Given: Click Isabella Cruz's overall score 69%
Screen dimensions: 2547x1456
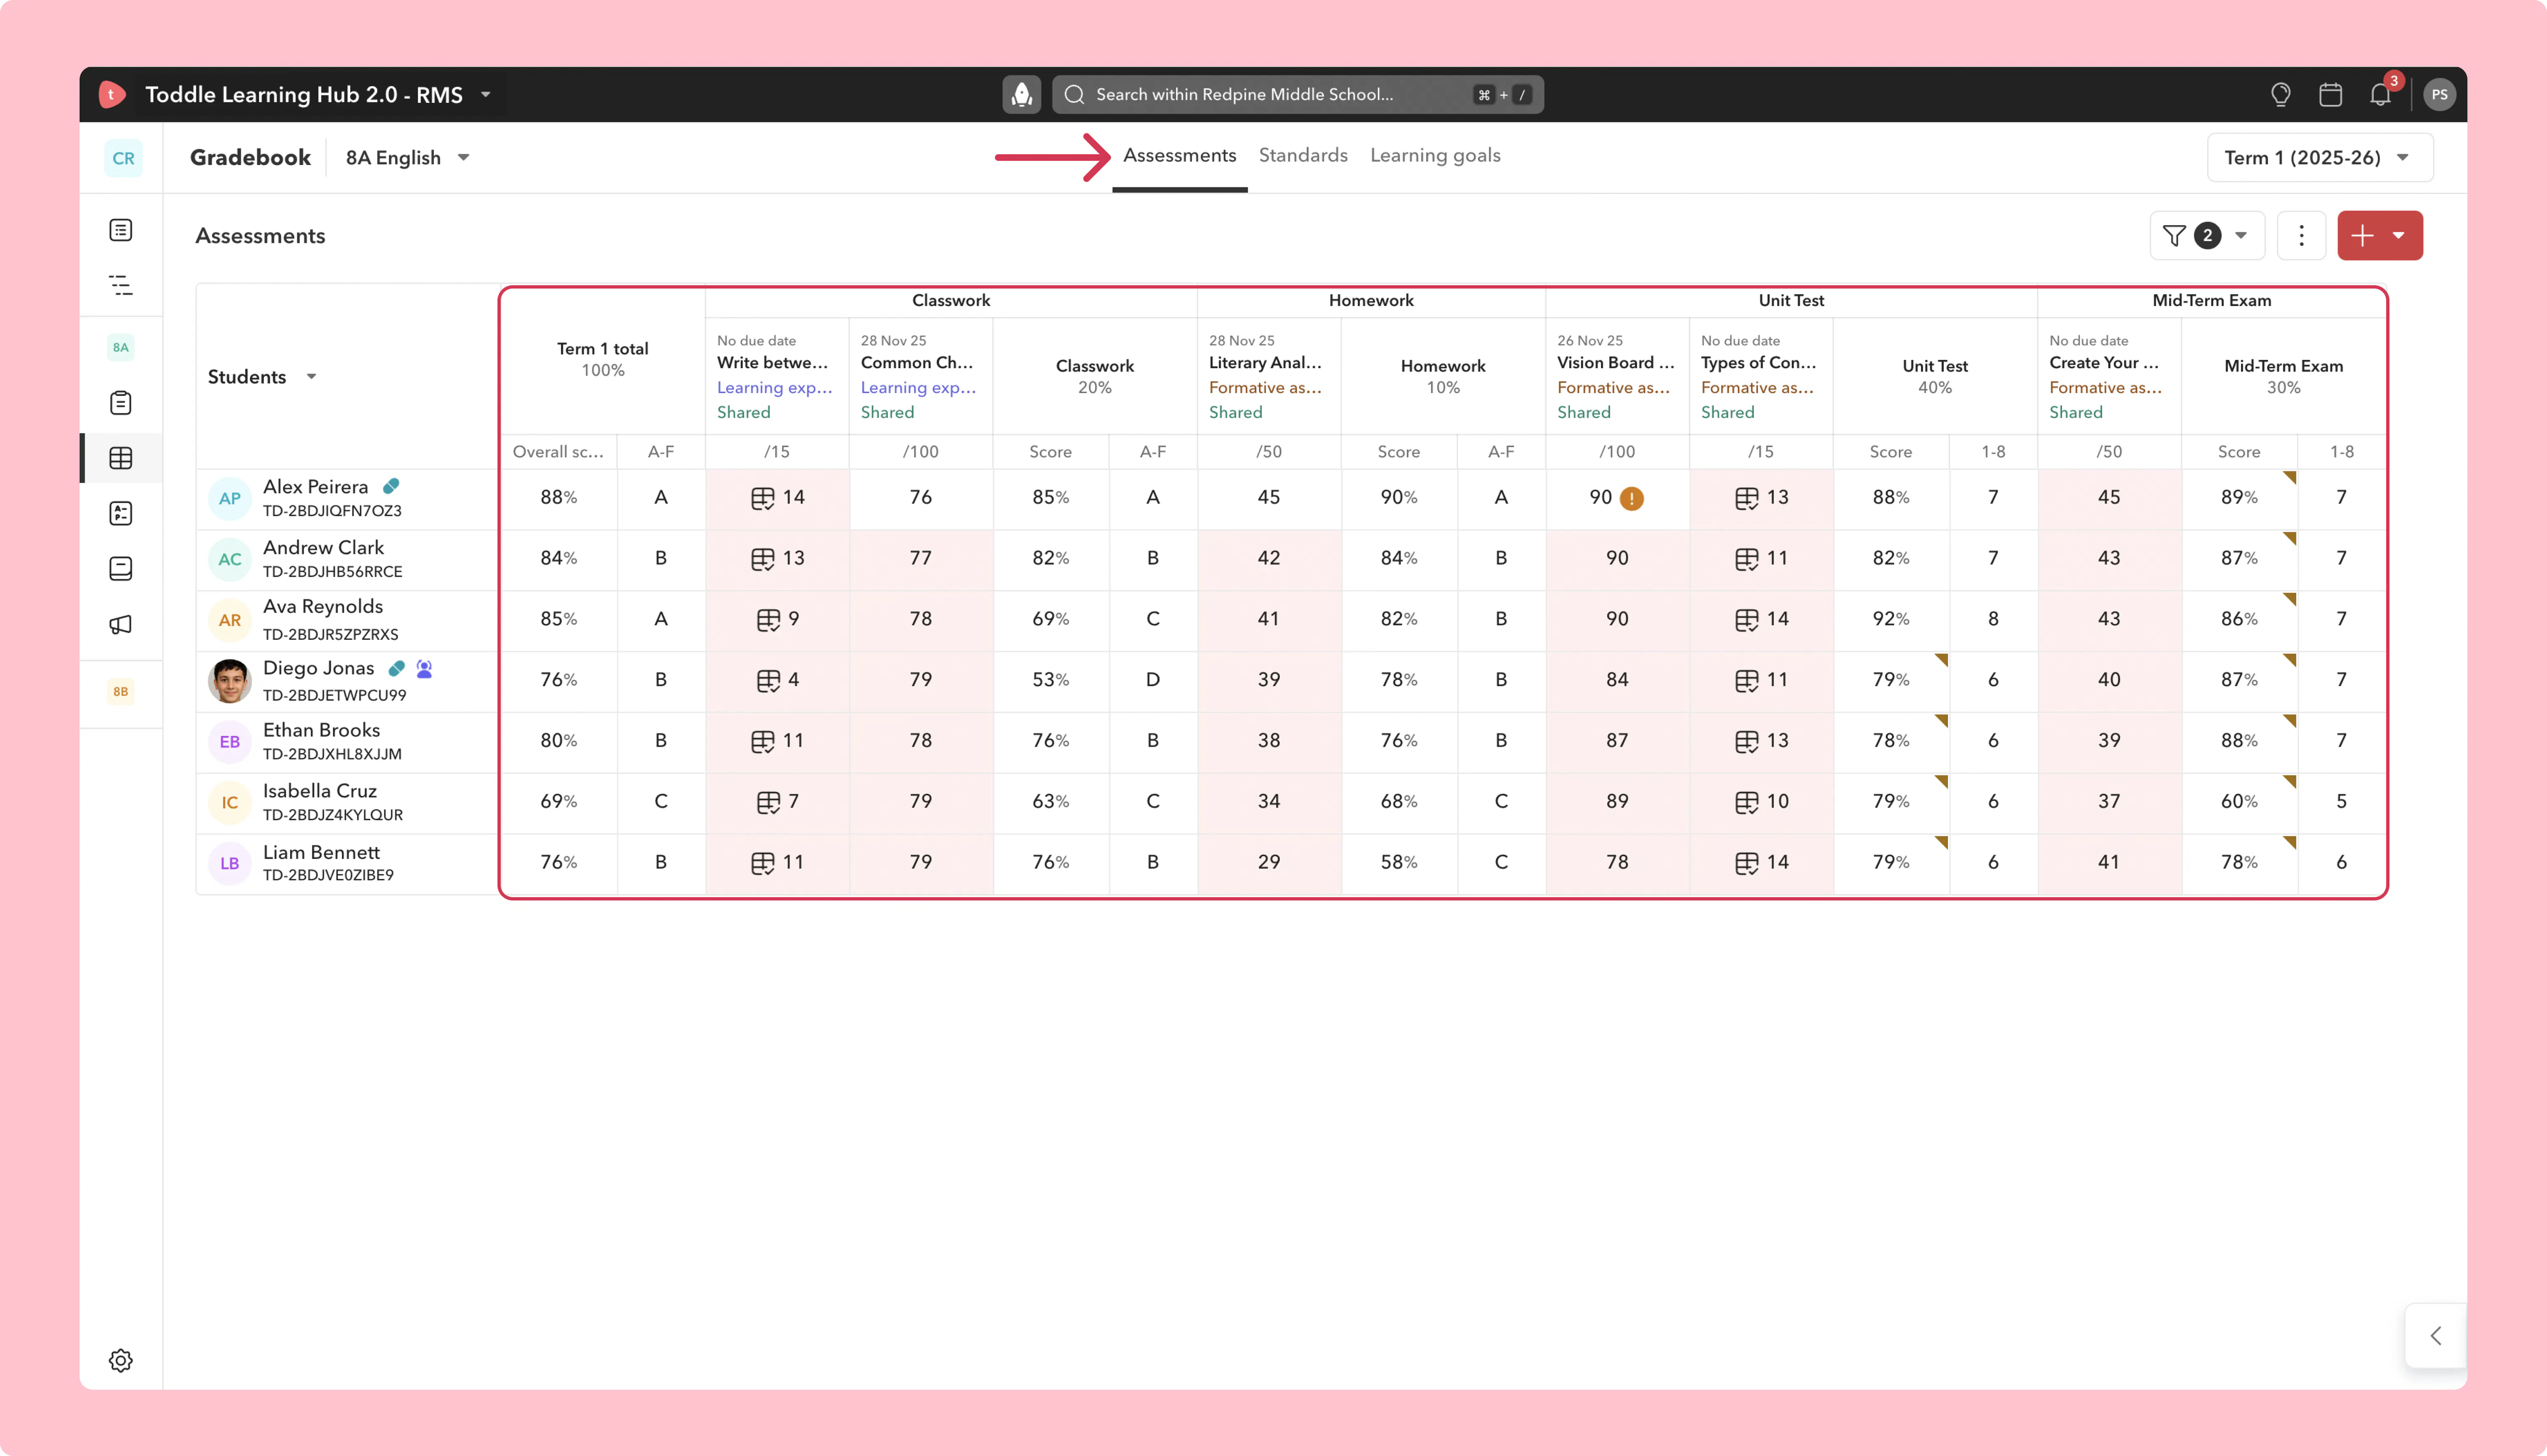Looking at the screenshot, I should [558, 802].
